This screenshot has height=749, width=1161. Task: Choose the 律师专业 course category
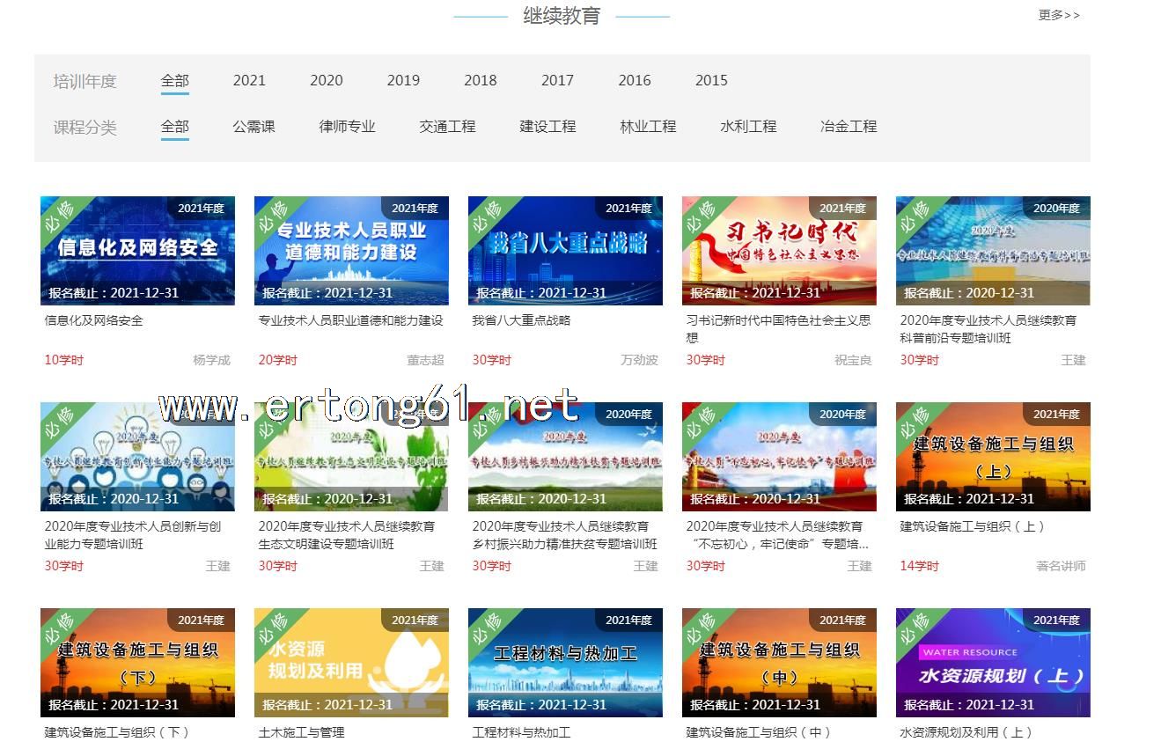[347, 127]
